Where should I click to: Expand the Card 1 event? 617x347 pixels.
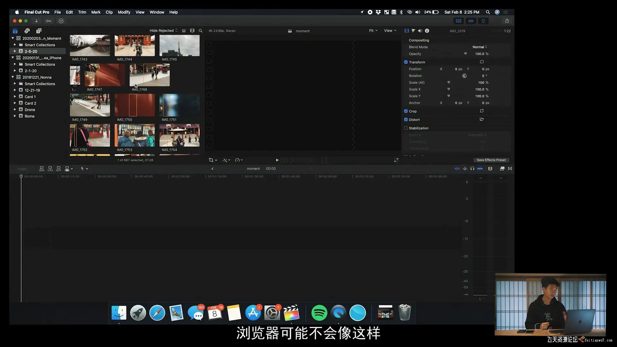pos(15,96)
